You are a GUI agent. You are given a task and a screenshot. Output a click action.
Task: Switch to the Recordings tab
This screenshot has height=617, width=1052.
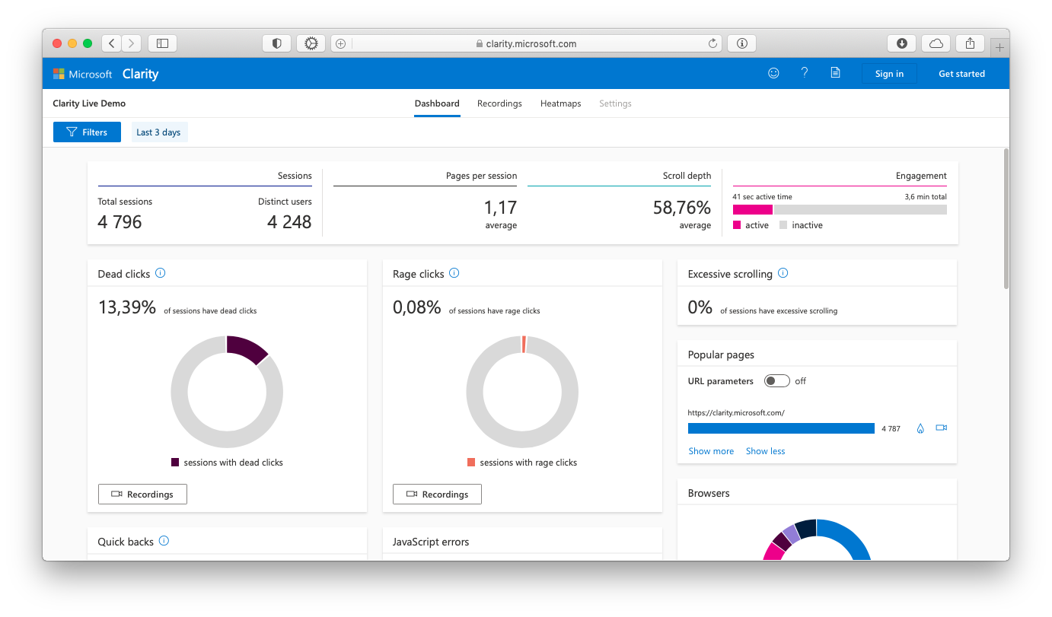(499, 103)
